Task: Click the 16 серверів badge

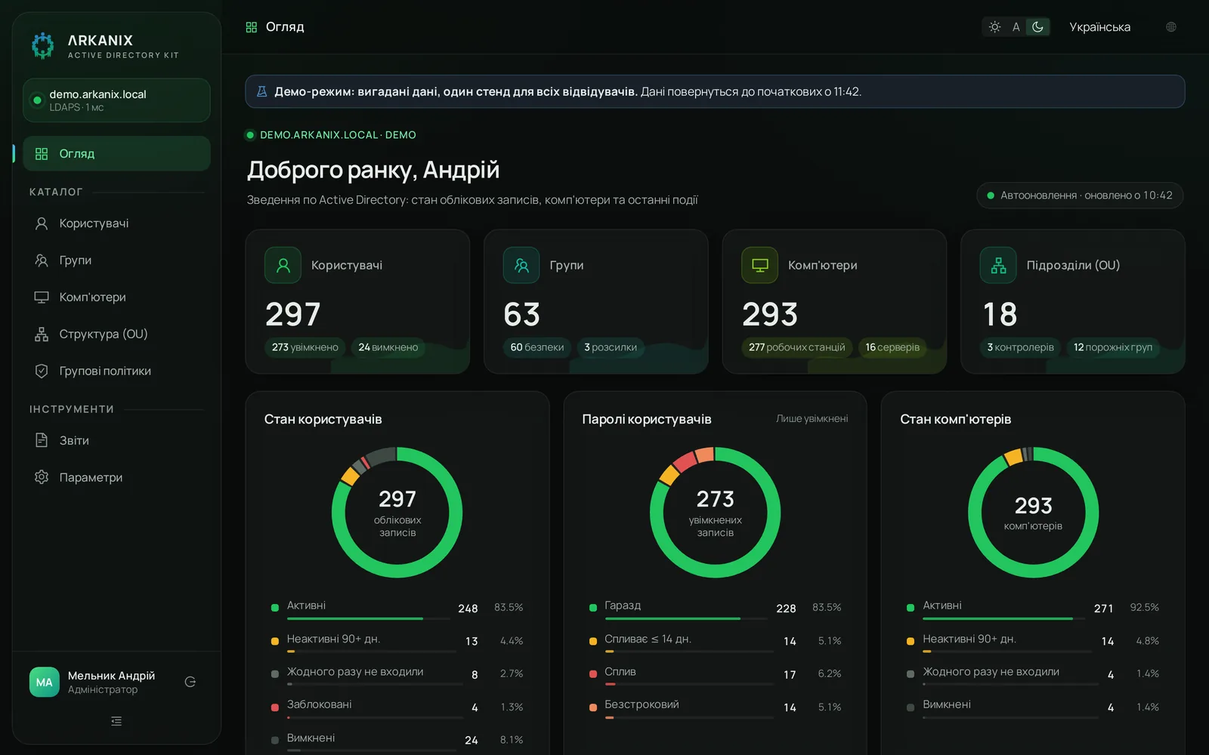Action: click(x=892, y=347)
